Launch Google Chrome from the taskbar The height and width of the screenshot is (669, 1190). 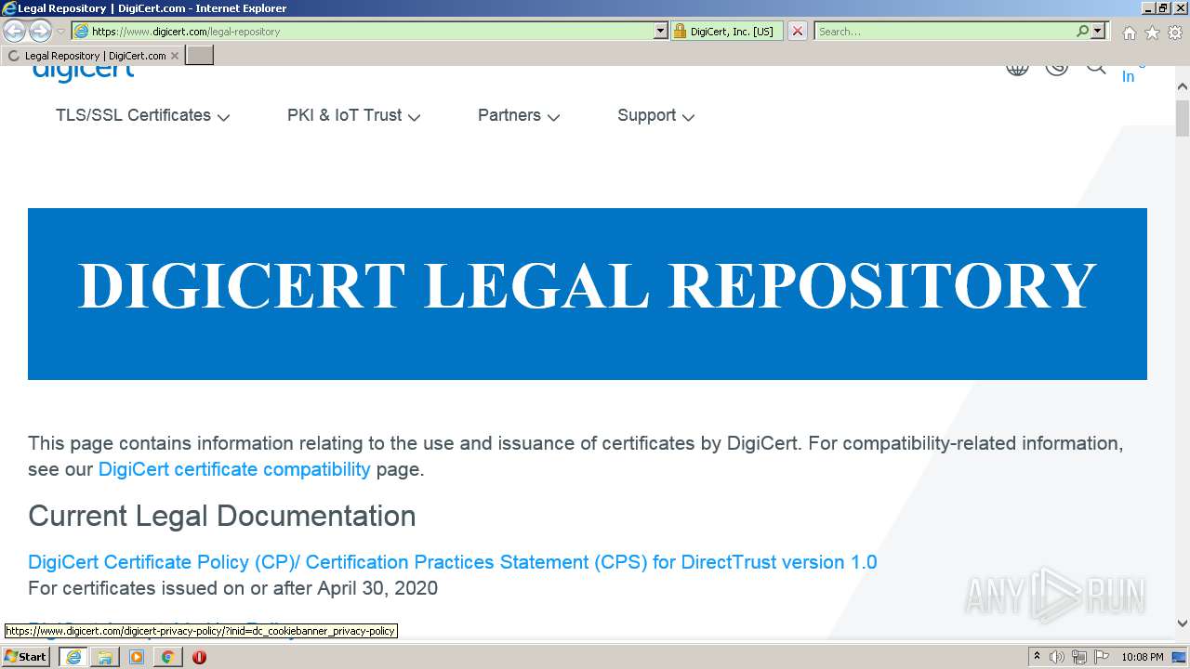[167, 657]
